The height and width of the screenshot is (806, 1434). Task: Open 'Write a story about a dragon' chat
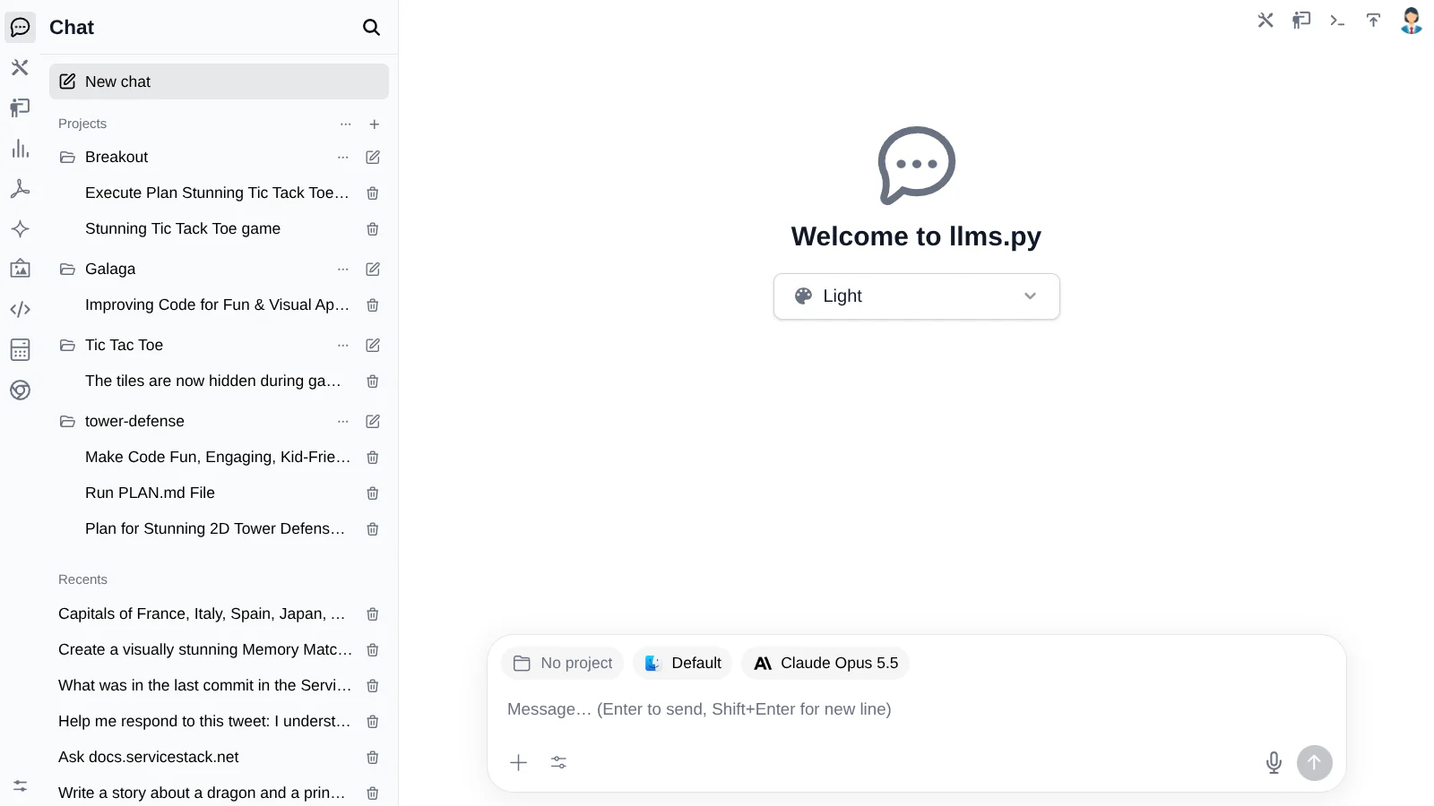pos(202,793)
